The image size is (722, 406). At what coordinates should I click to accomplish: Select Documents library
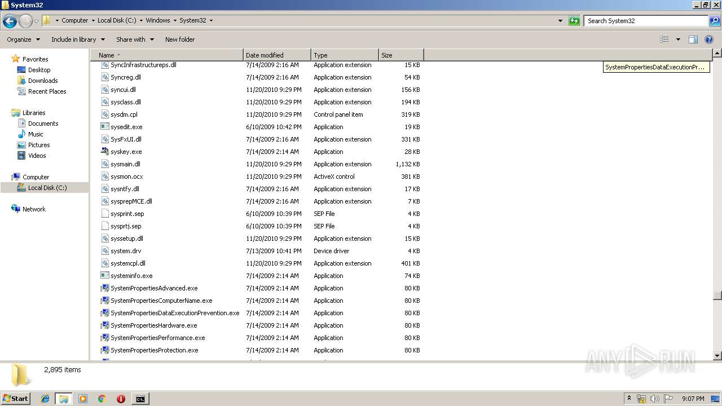tap(43, 123)
